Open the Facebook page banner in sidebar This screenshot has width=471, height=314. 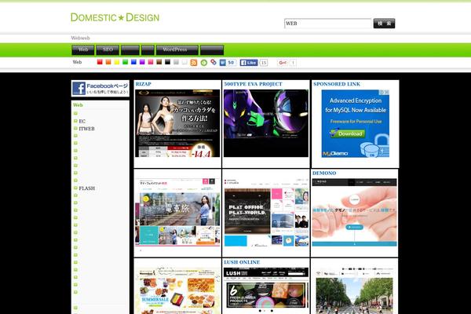pos(100,89)
